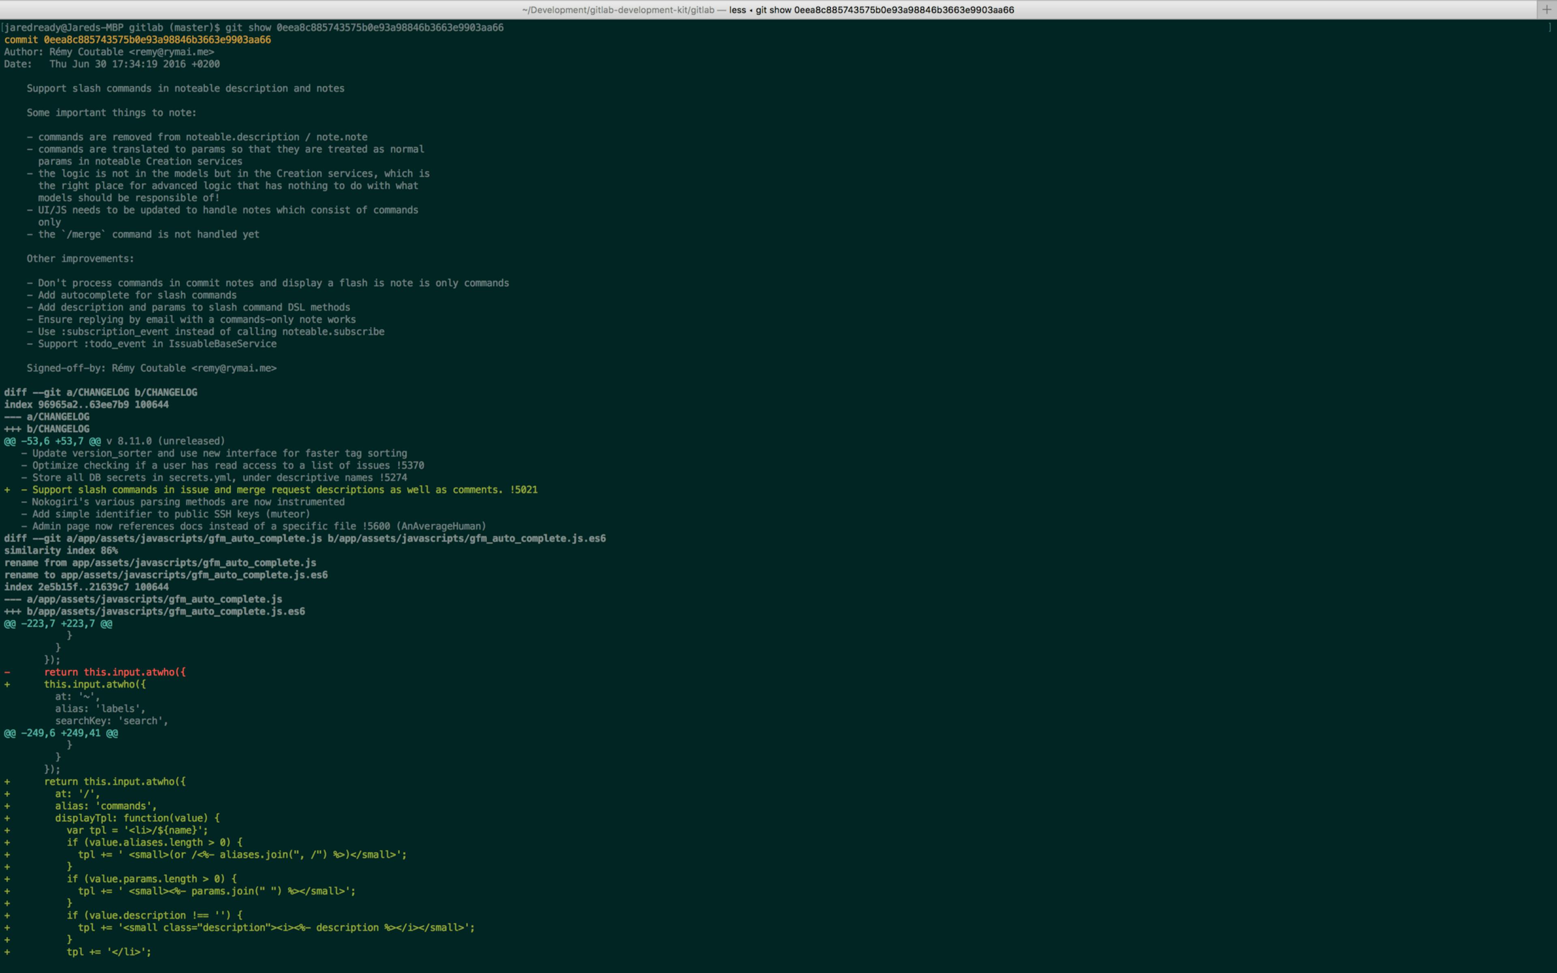Screen dimensions: 1557x973
Task: Click the added CHANGELOG line mentioning !5021
Action: click(279, 490)
